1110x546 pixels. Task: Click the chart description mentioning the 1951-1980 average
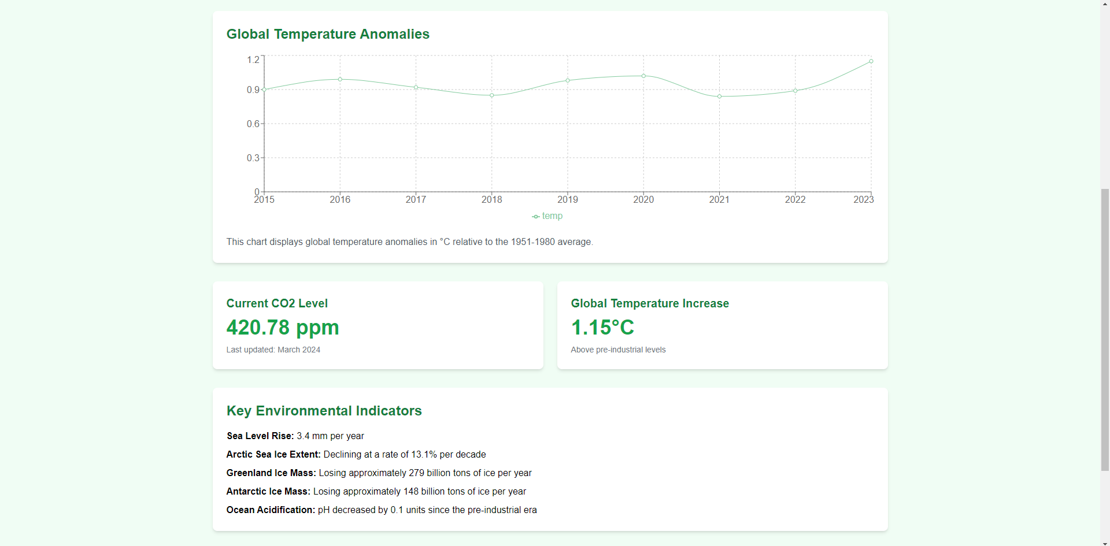(x=410, y=242)
